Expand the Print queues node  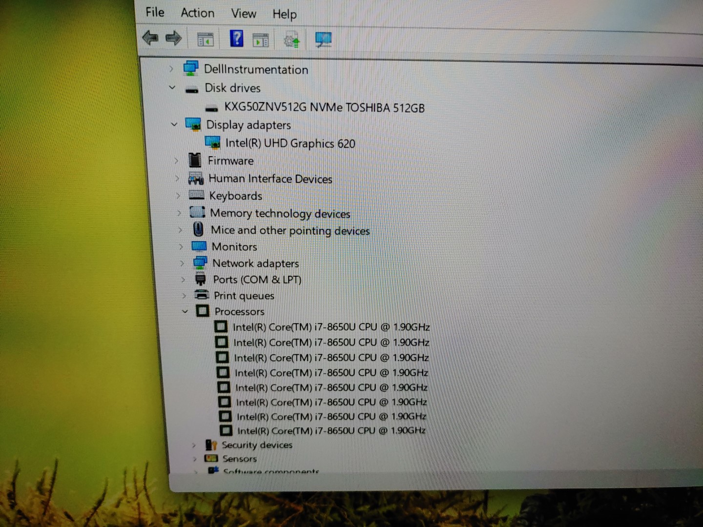click(x=184, y=296)
